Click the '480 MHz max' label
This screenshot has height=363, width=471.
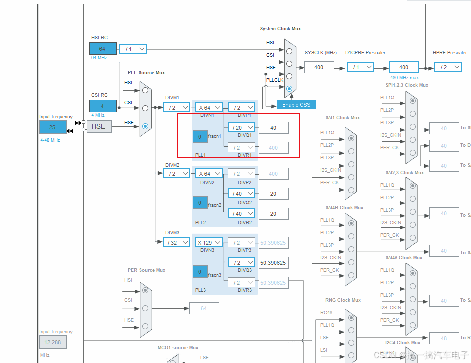(404, 77)
